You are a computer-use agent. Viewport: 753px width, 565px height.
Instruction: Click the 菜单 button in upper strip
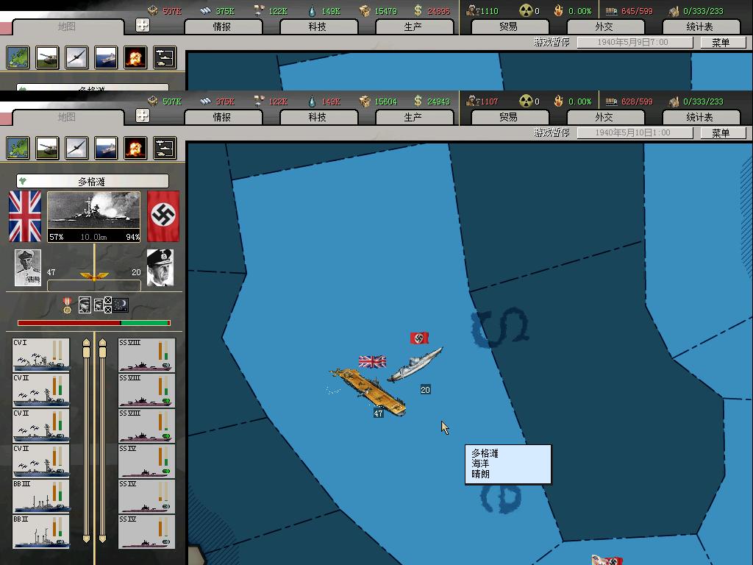click(x=723, y=42)
